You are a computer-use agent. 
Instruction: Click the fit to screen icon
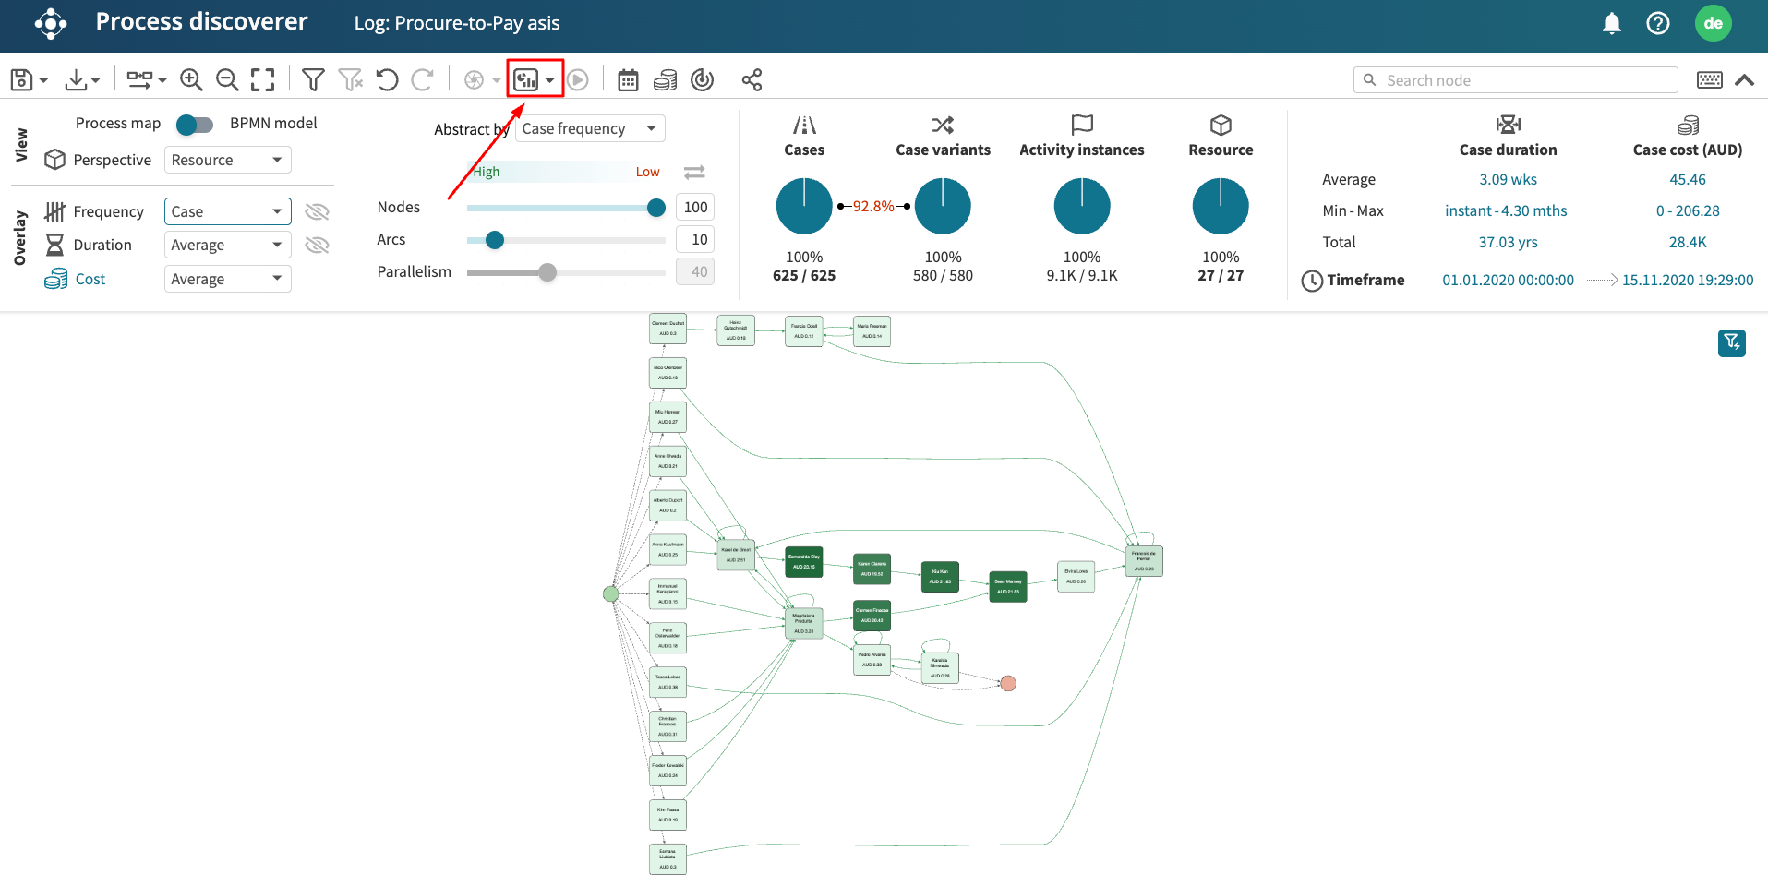263,80
